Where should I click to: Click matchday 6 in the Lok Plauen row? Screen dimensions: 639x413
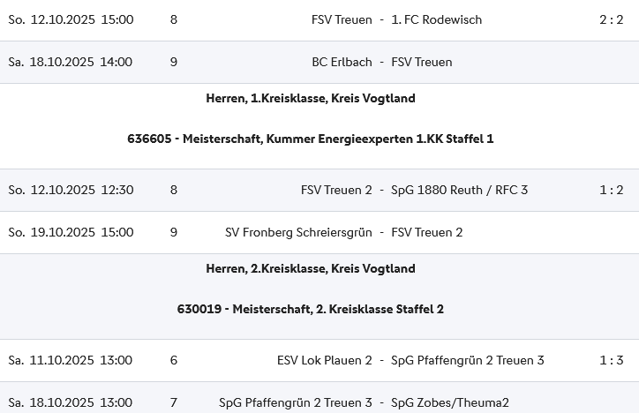174,360
